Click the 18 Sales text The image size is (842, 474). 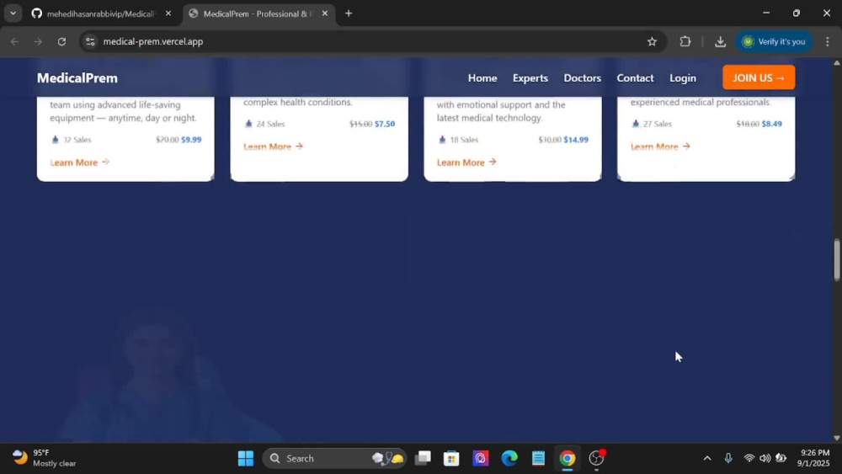click(464, 140)
